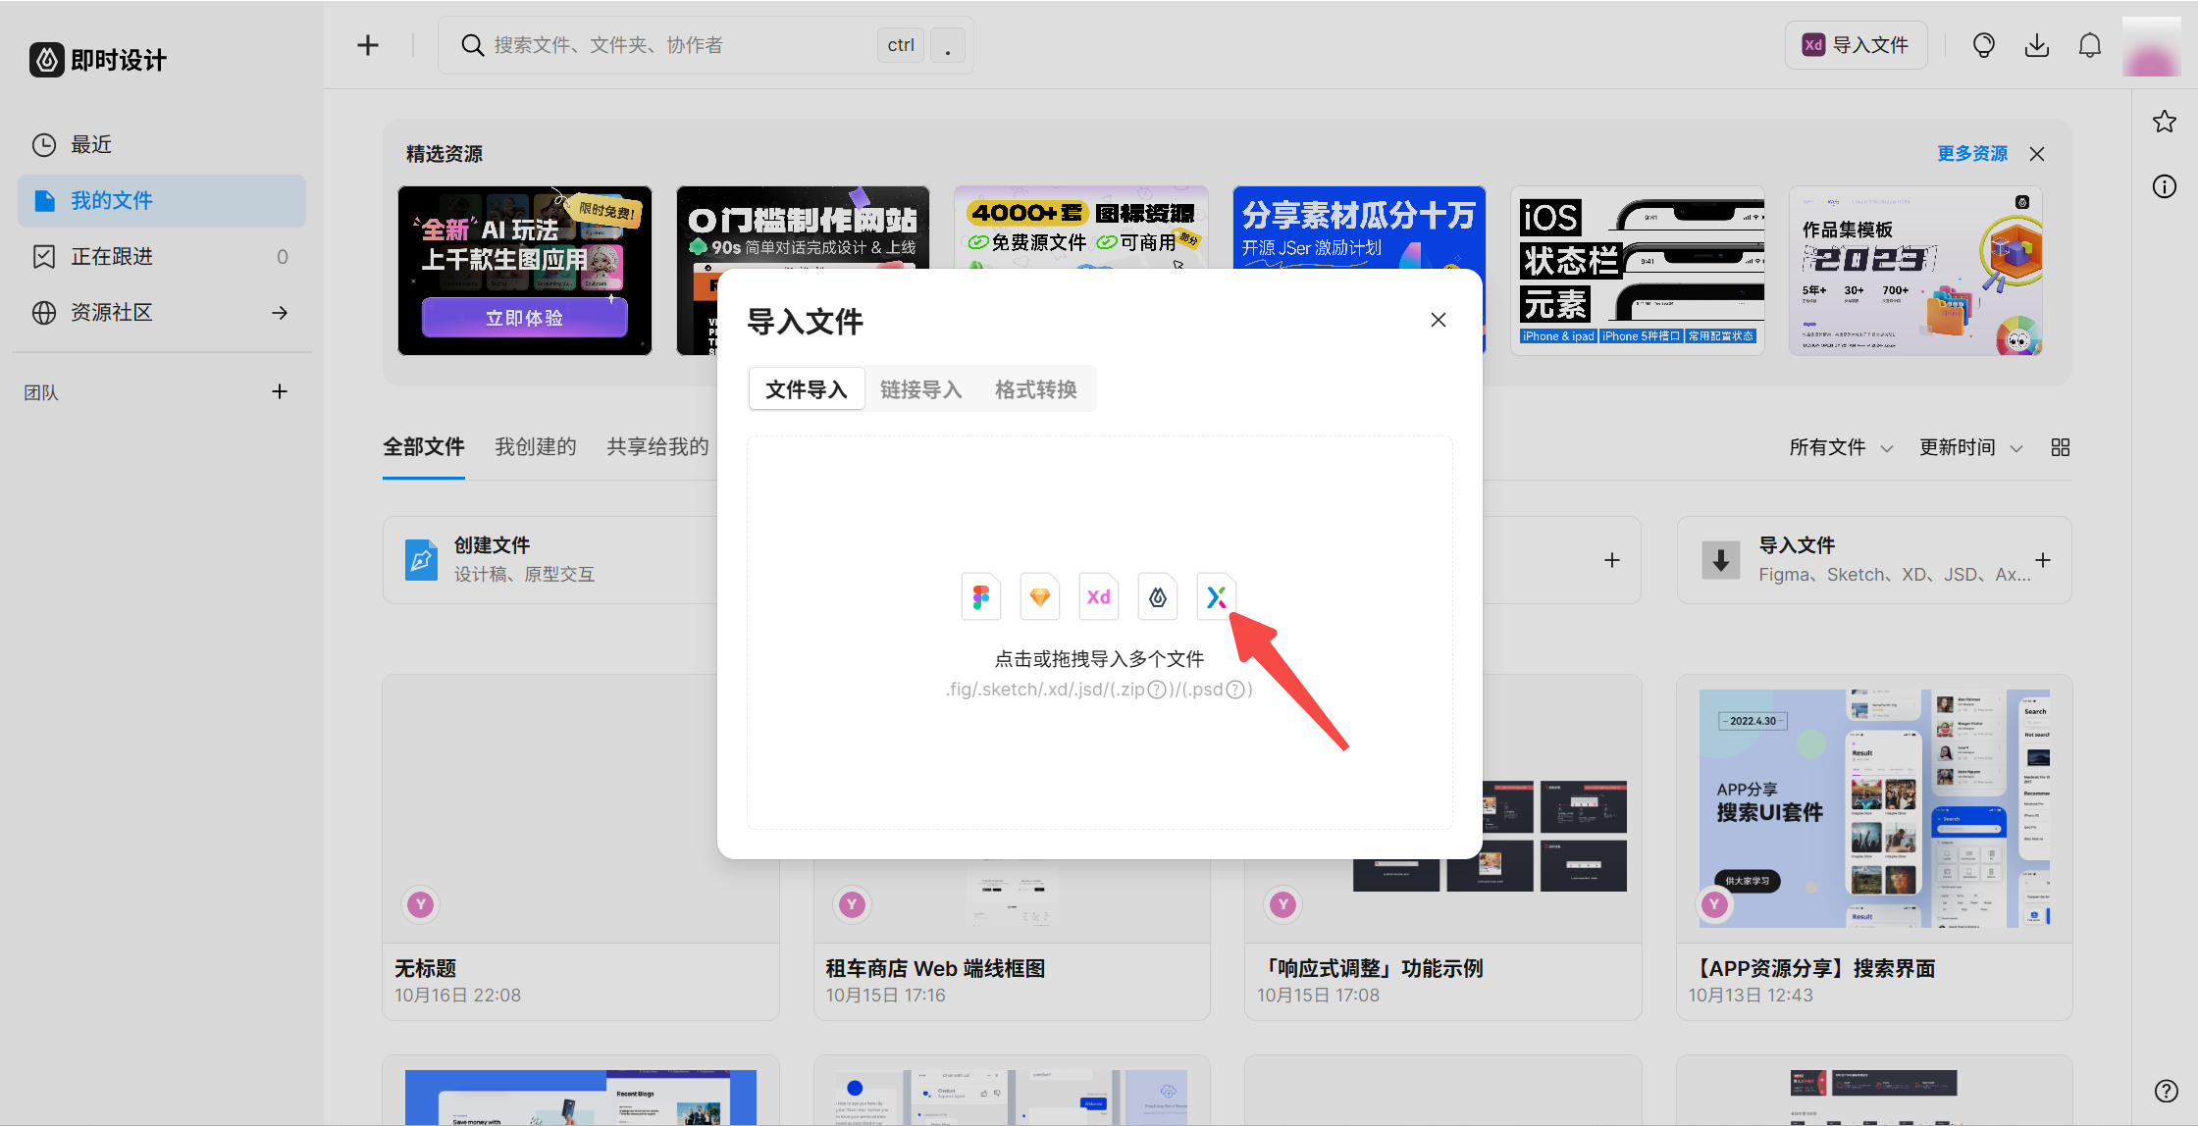This screenshot has height=1126, width=2198.
Task: Select the Axure import icon under the arrow
Action: point(1216,596)
